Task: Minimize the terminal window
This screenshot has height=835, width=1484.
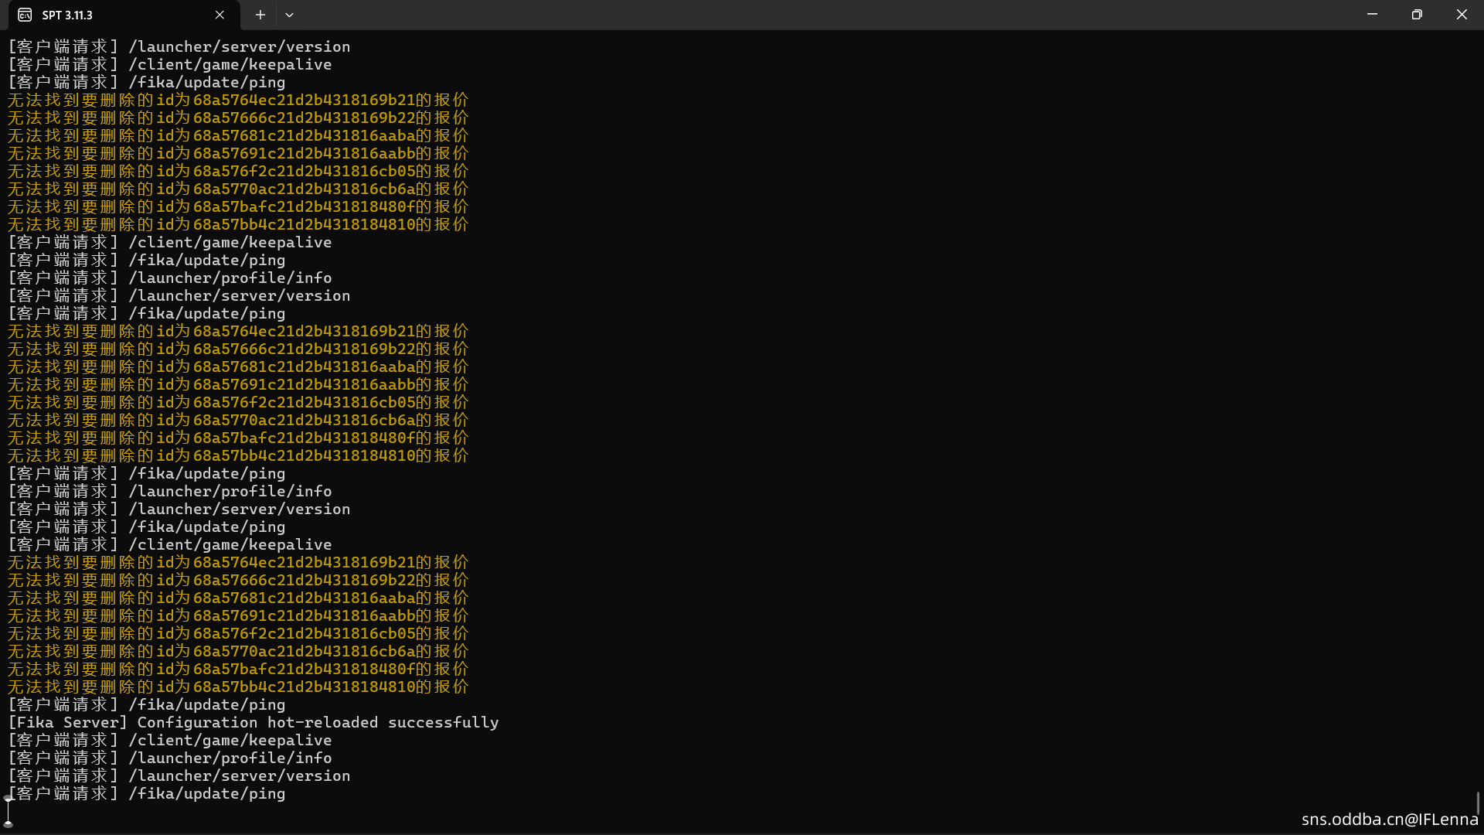Action: click(x=1372, y=15)
